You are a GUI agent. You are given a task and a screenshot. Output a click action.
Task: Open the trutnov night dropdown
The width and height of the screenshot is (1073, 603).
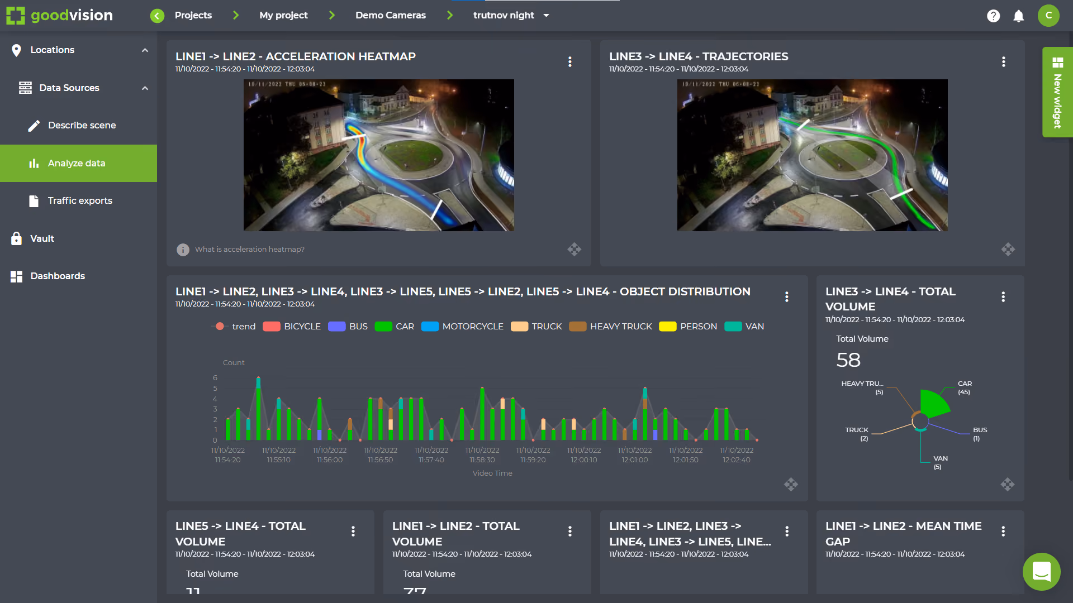point(511,16)
